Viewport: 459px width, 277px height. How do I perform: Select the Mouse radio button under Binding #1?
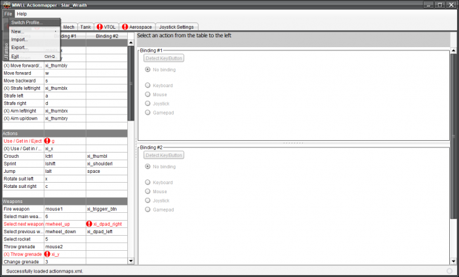(x=148, y=94)
